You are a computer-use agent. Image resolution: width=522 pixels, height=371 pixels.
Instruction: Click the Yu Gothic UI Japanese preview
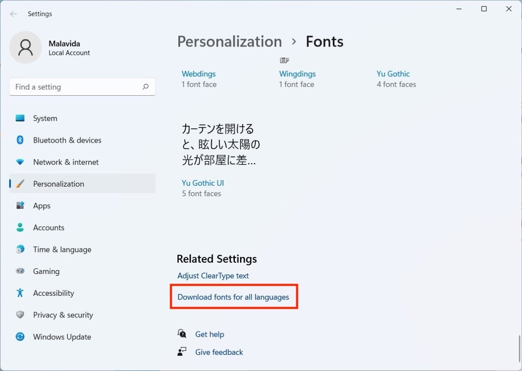(221, 144)
